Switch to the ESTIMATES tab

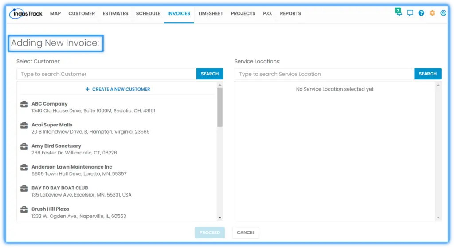tap(115, 13)
